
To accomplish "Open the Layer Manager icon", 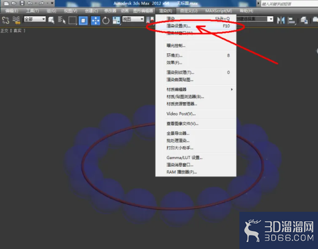I will pyautogui.click(x=304, y=20).
